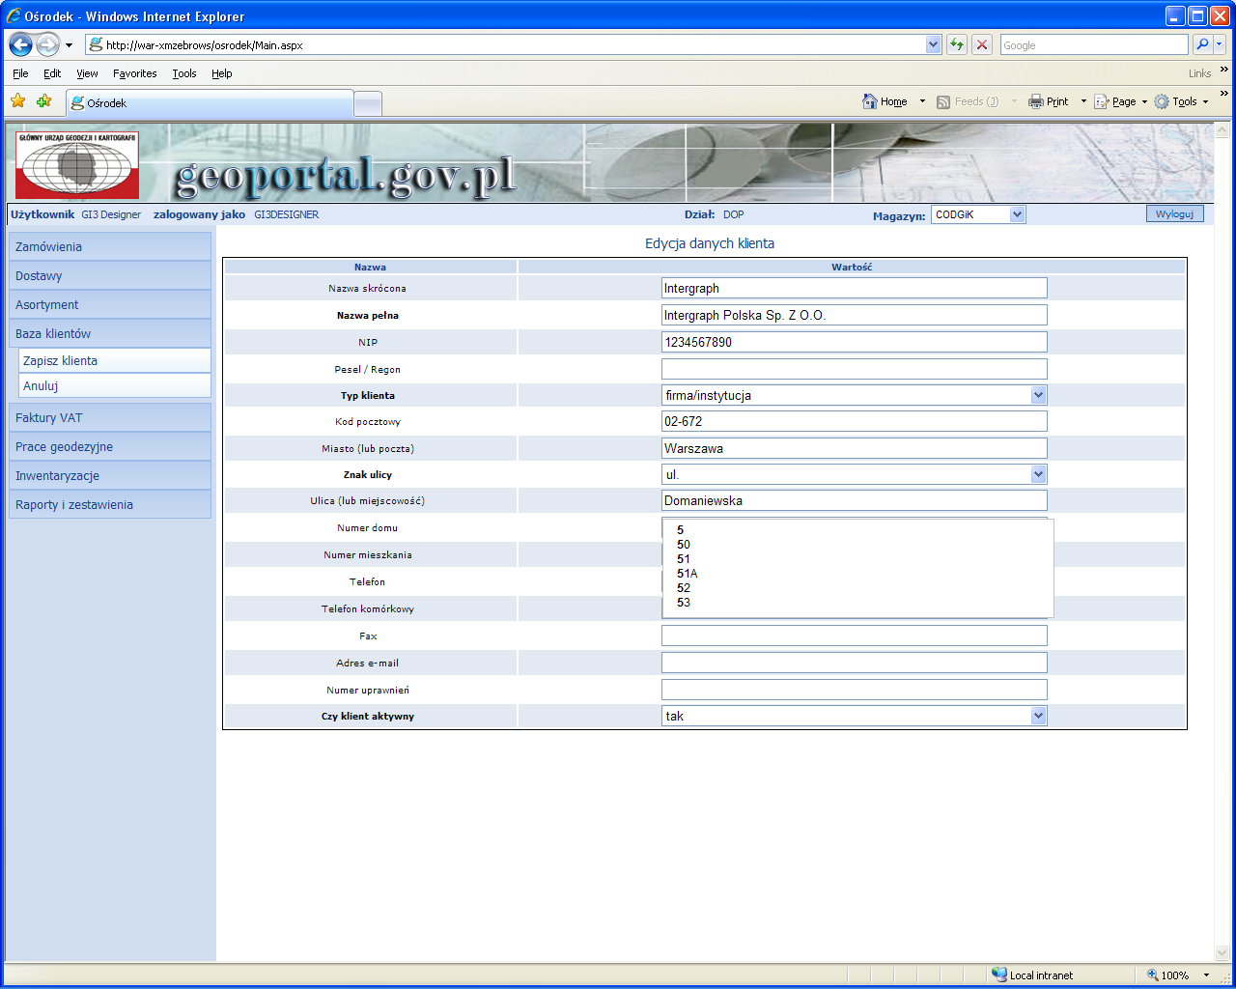Click the Miasto field containing Warszawa

tap(854, 448)
